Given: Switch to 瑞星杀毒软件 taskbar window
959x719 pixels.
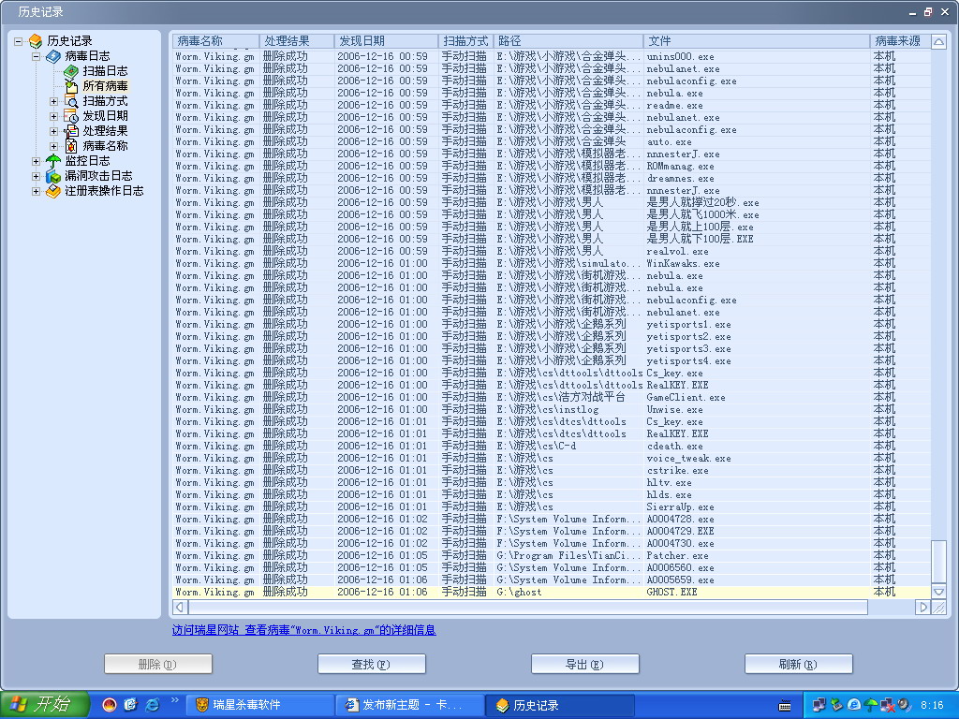Looking at the screenshot, I should pos(260,705).
